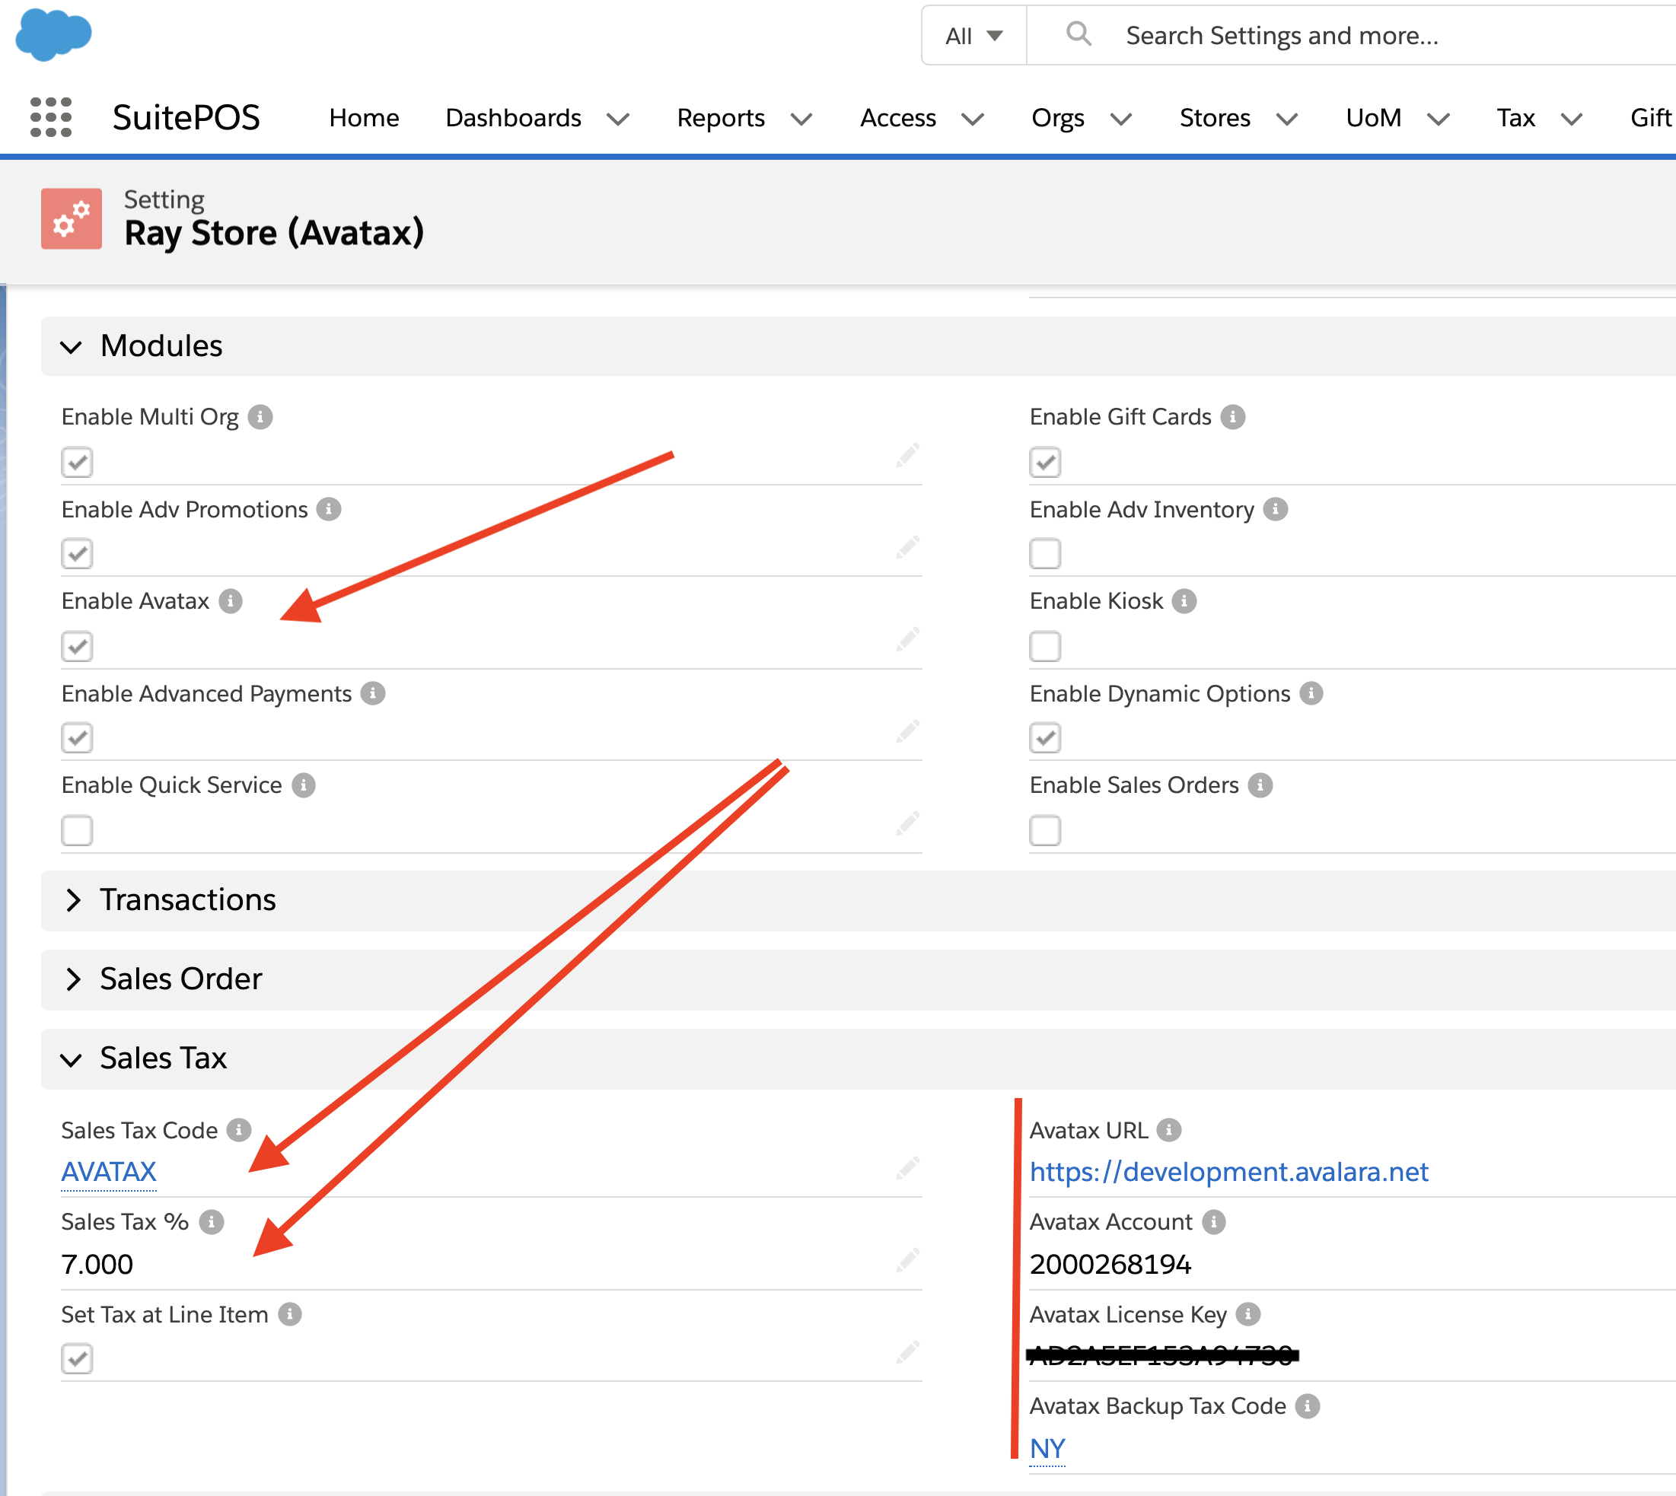Viewport: 1676px width, 1496px height.
Task: Uncheck the Enable Multi Org checkbox
Action: pos(76,462)
